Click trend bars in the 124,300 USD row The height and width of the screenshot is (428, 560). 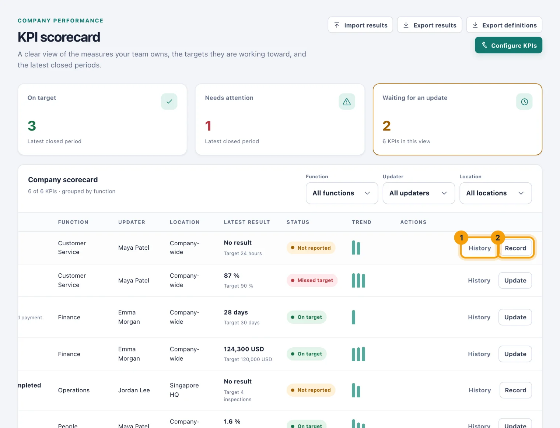(x=358, y=354)
